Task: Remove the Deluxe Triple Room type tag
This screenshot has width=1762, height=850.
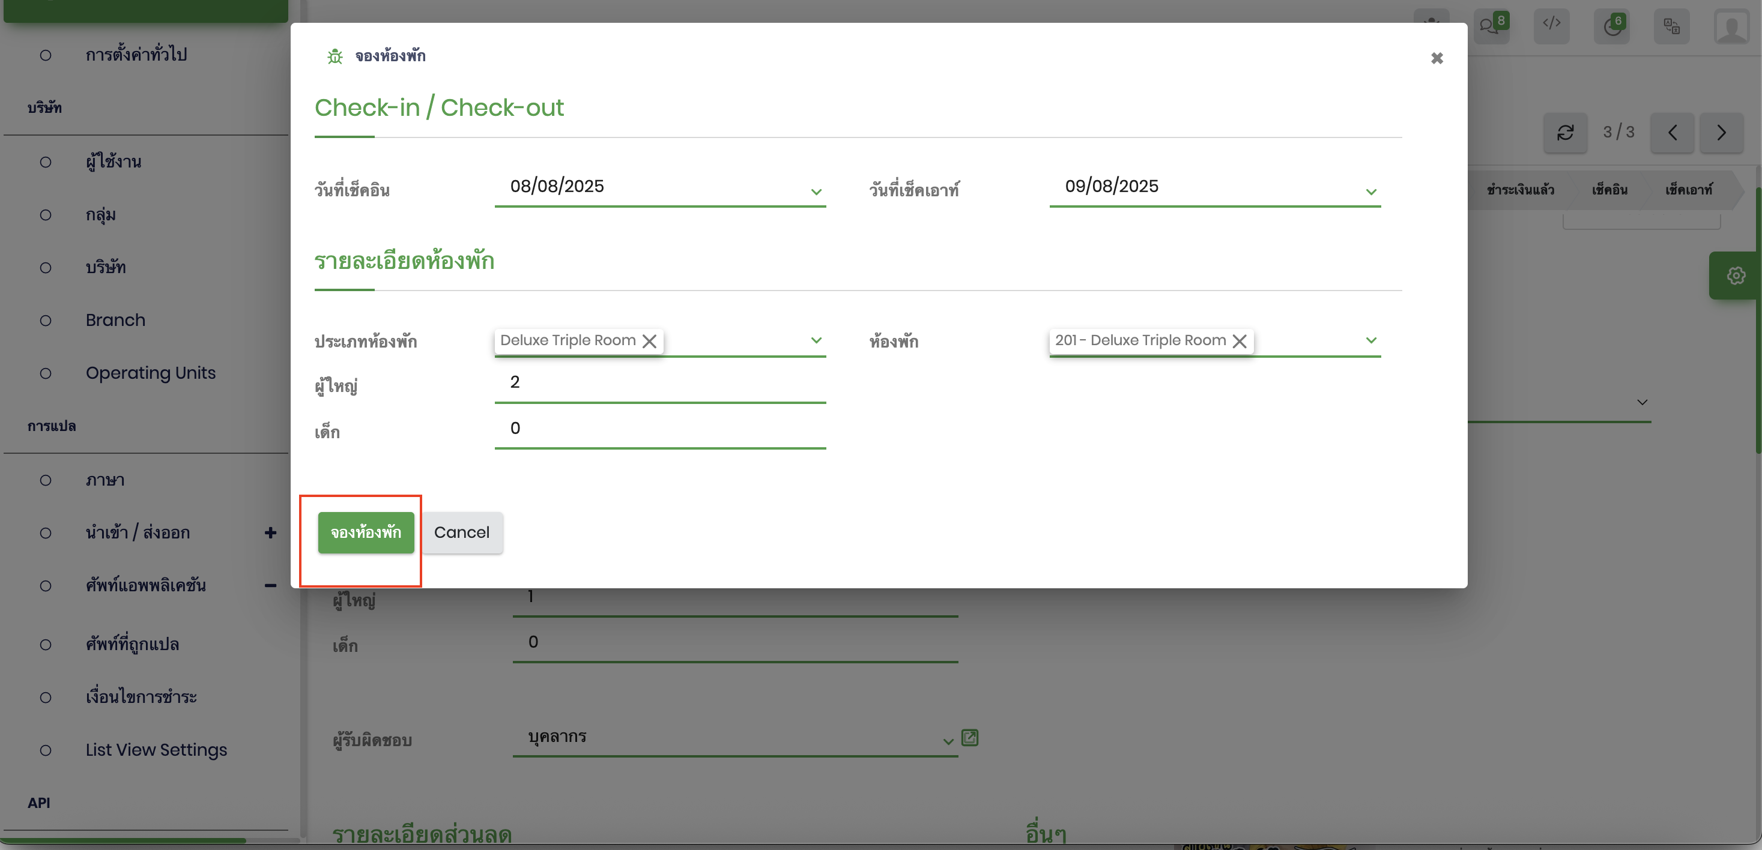Action: pyautogui.click(x=649, y=340)
